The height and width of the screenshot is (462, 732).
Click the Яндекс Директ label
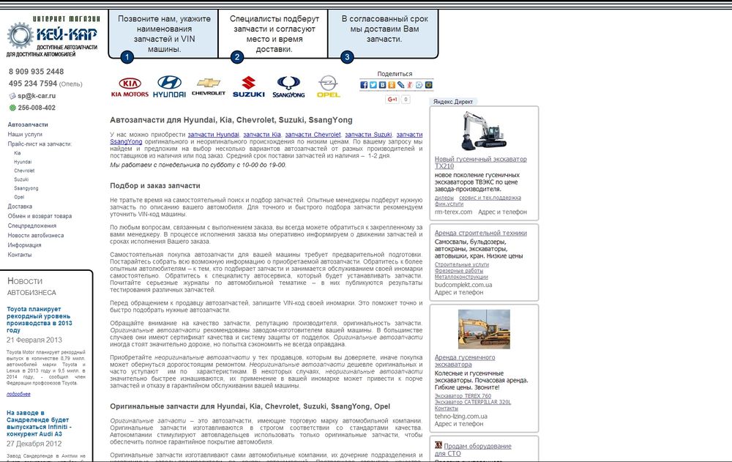point(452,101)
